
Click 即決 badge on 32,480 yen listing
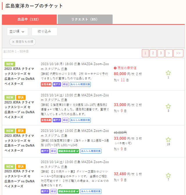click(x=21, y=166)
